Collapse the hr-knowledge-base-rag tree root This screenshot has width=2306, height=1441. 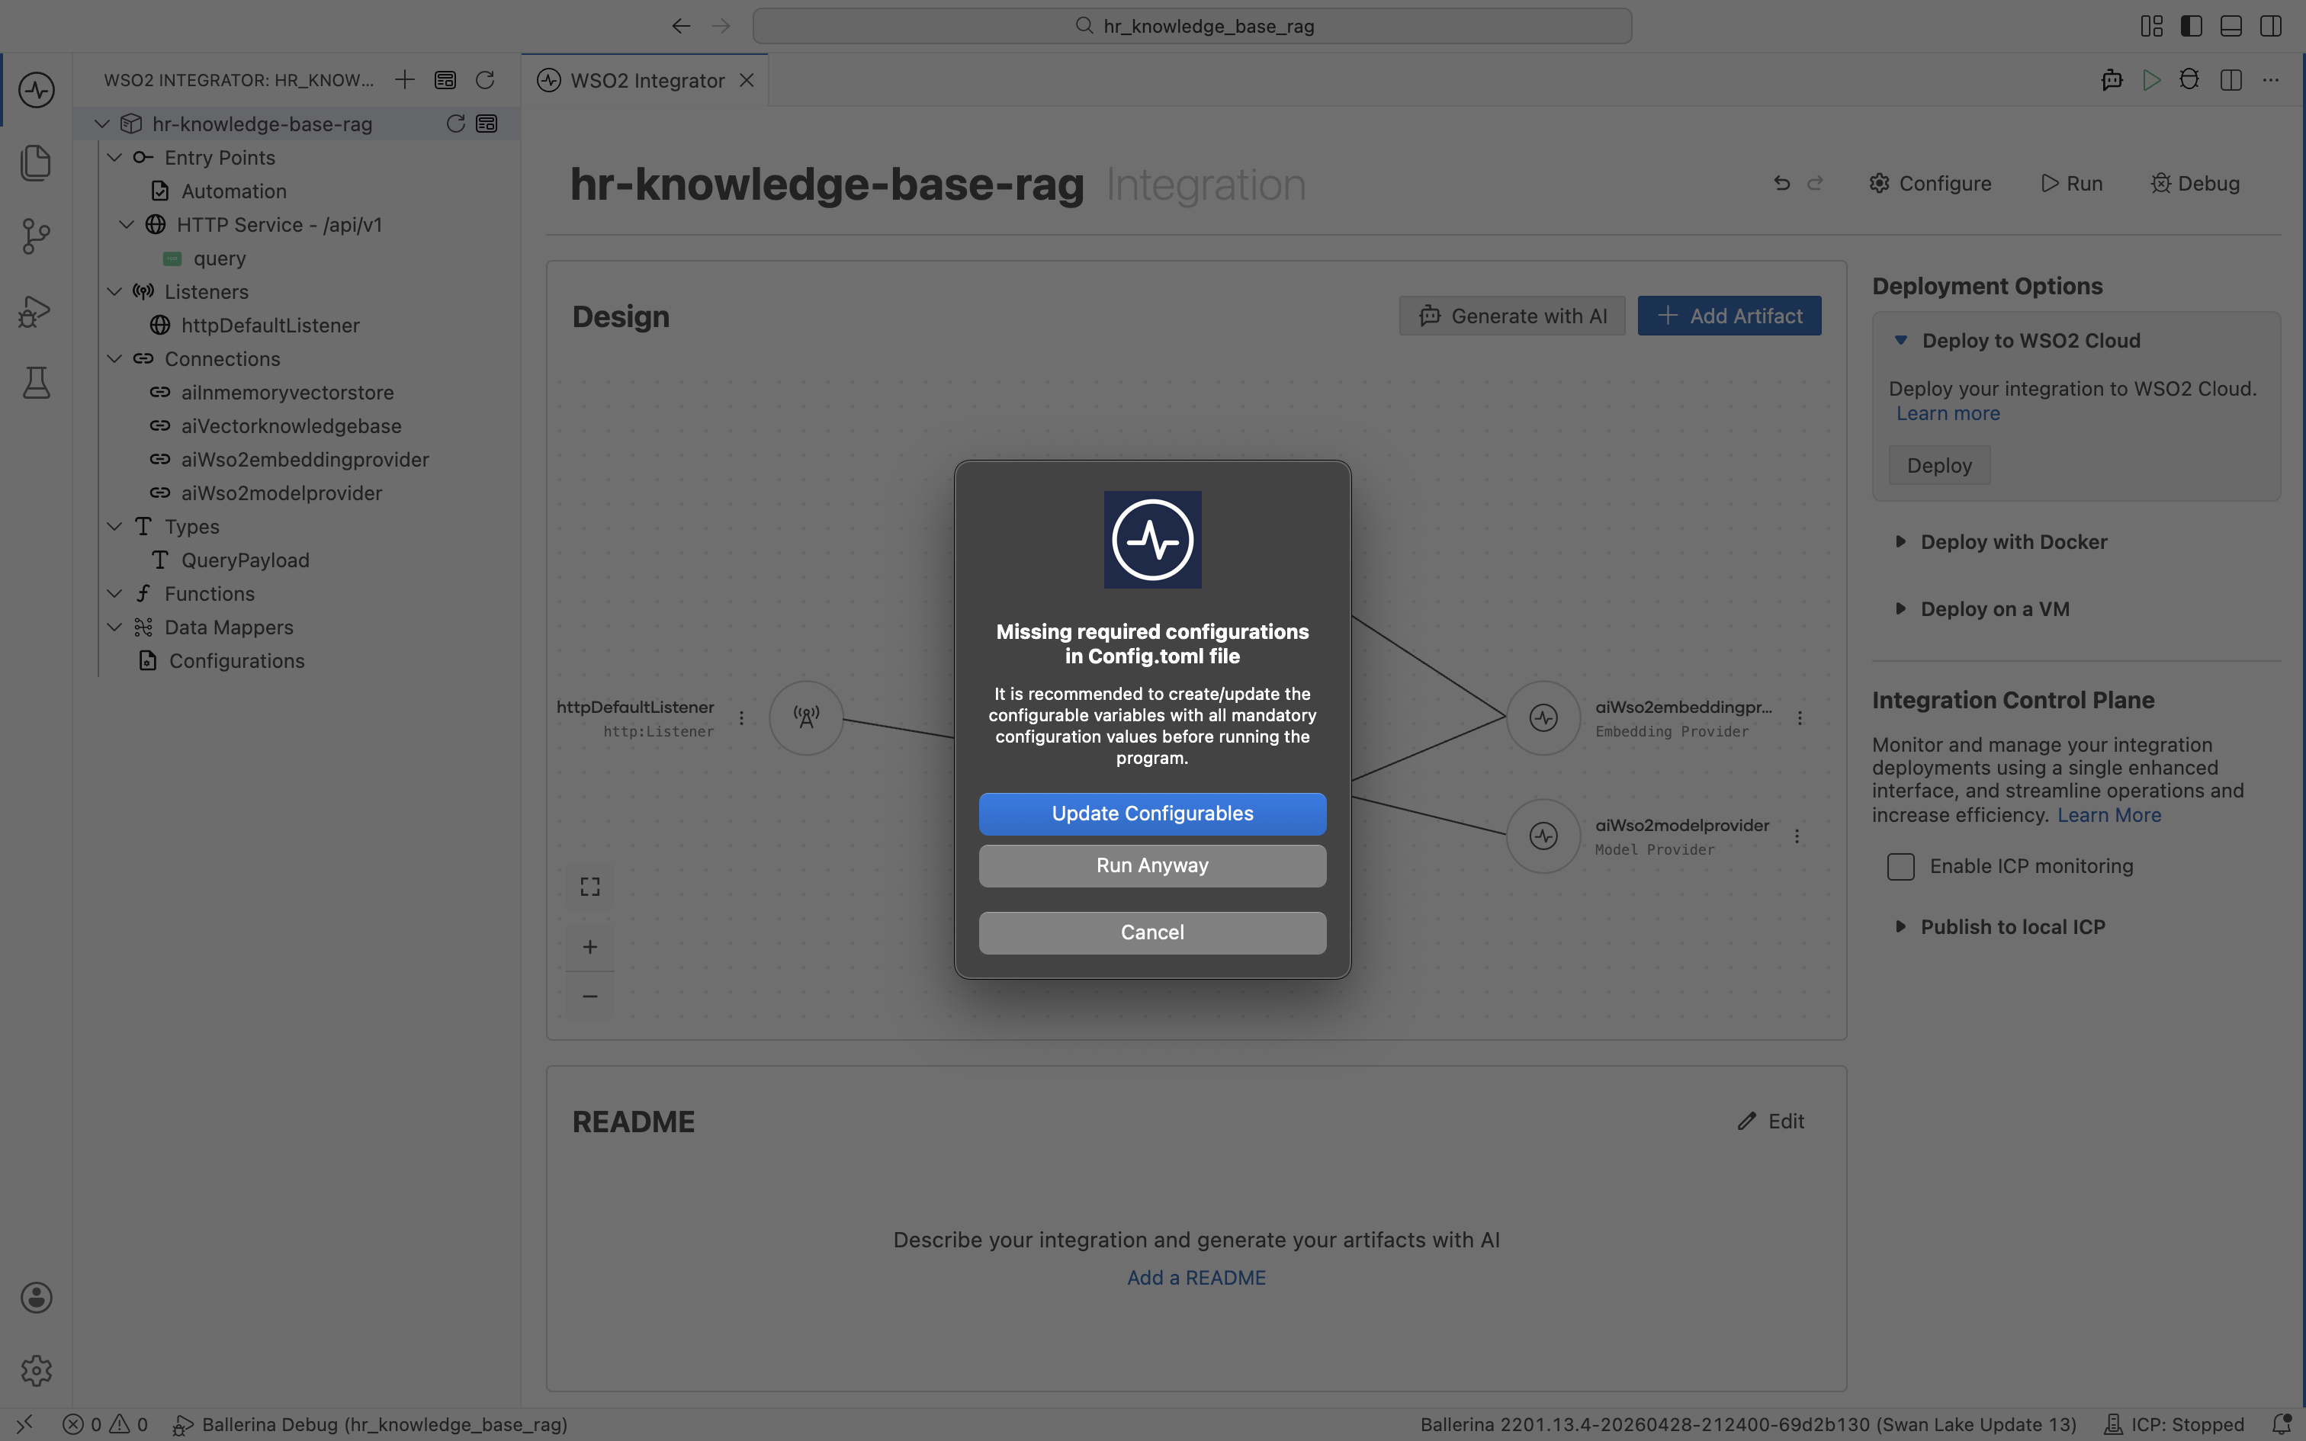[x=102, y=124]
